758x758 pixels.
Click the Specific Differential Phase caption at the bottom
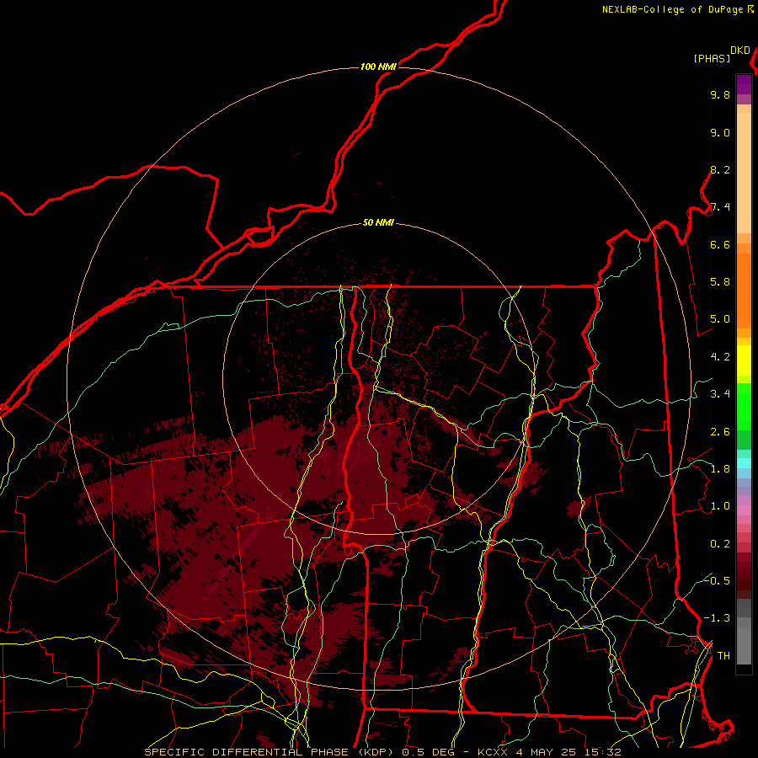[382, 752]
